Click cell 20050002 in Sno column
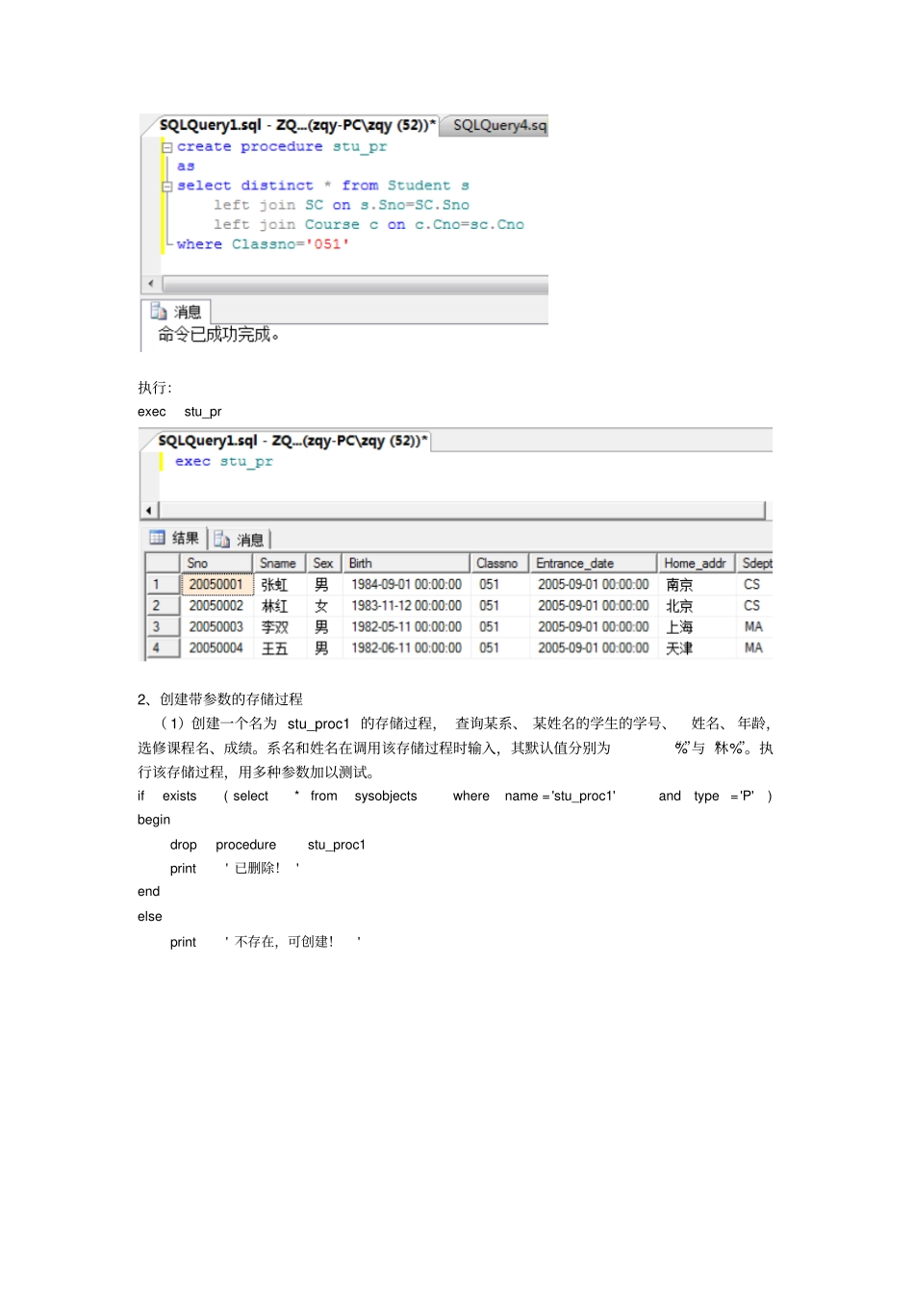This screenshot has height=1294, width=914. [217, 605]
